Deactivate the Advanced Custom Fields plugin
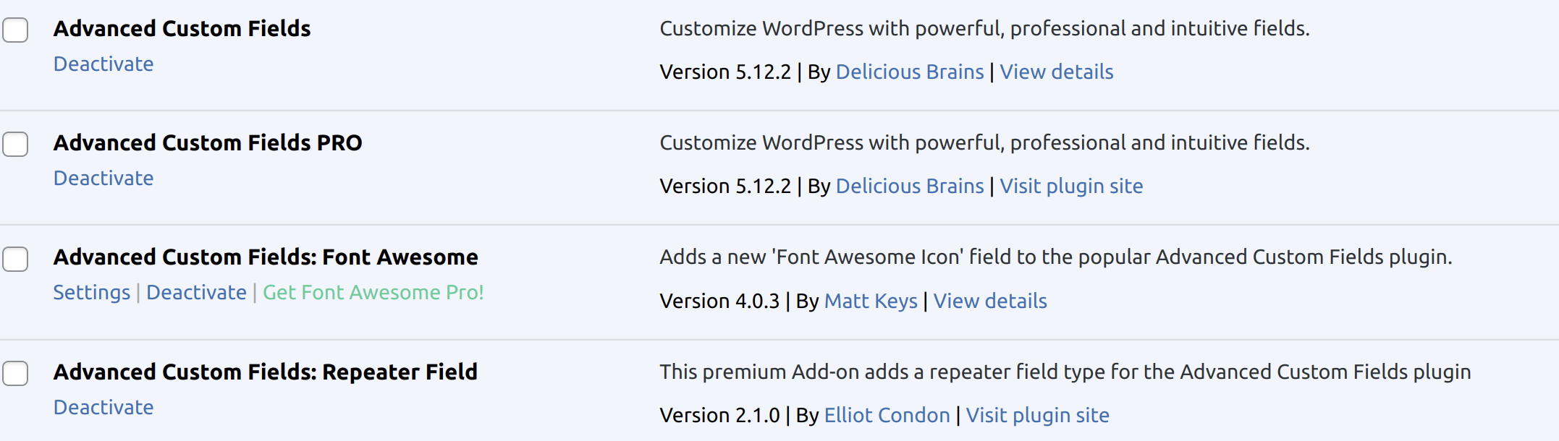Screen dimensions: 1559x441 click(103, 64)
